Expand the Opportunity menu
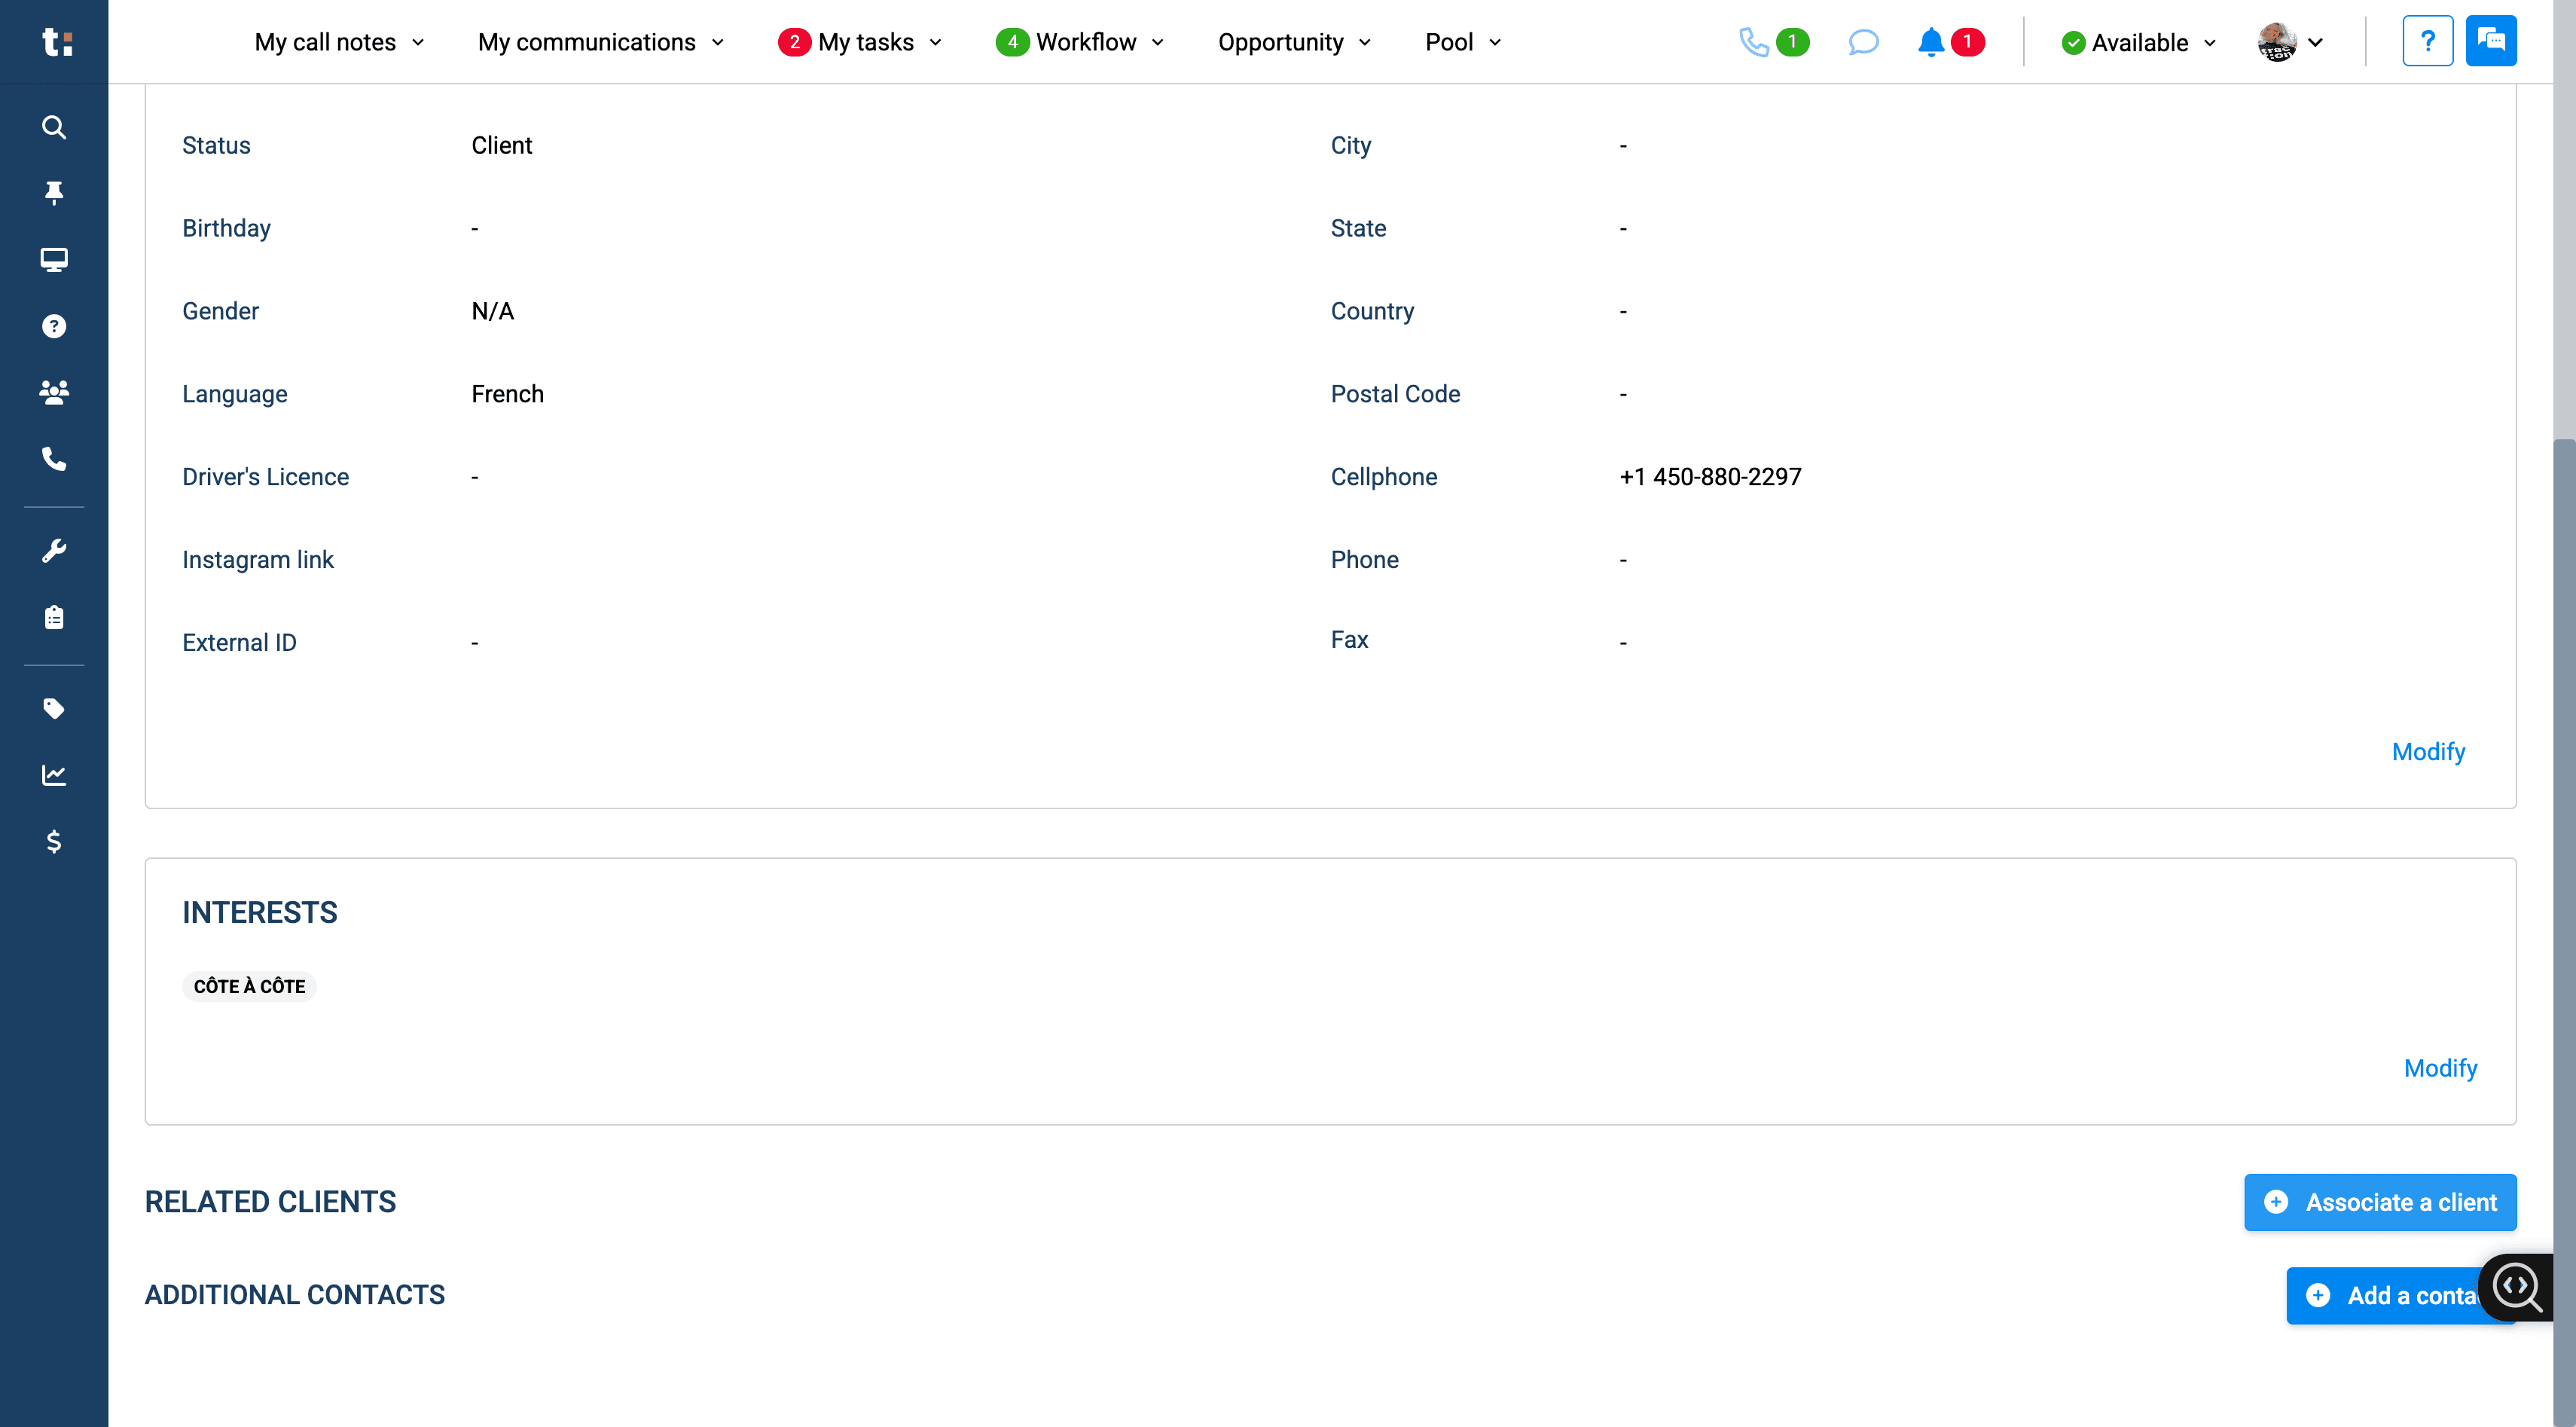The image size is (2576, 1427). click(x=1295, y=42)
